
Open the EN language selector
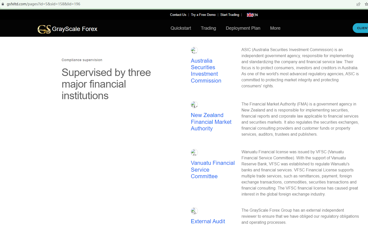point(255,15)
